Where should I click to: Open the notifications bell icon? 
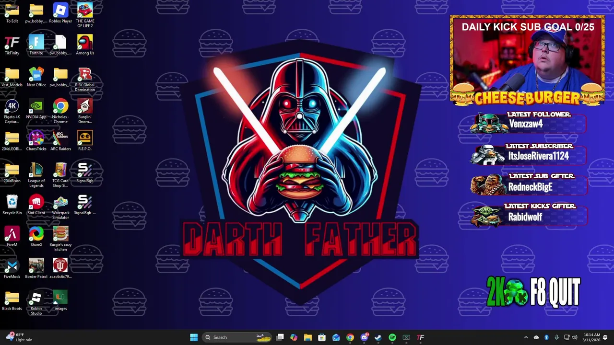606,337
